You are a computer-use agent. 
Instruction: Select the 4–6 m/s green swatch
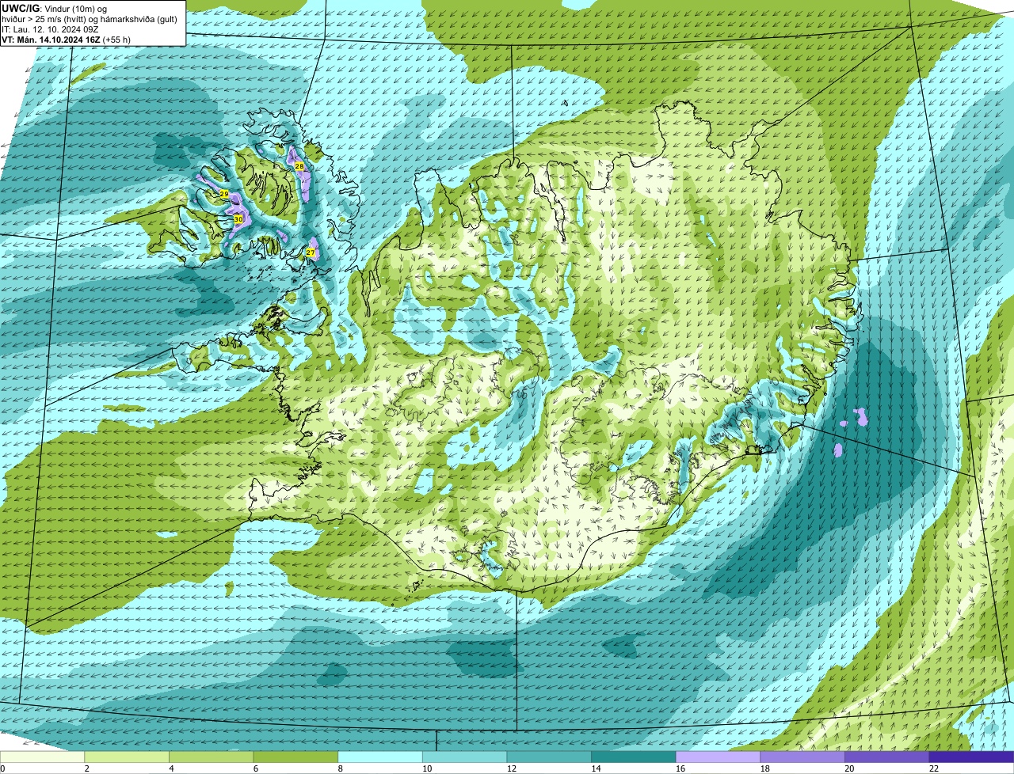pyautogui.click(x=212, y=757)
